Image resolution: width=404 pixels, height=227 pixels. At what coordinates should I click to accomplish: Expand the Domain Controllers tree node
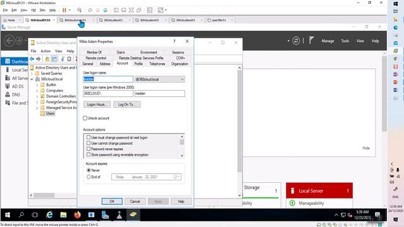pos(37,96)
